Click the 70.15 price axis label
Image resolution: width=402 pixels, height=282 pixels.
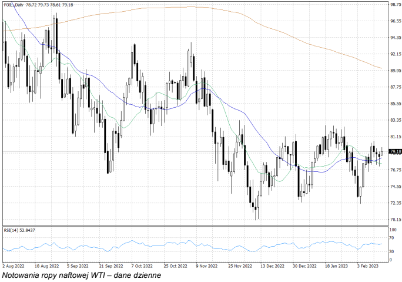pyautogui.click(x=395, y=220)
